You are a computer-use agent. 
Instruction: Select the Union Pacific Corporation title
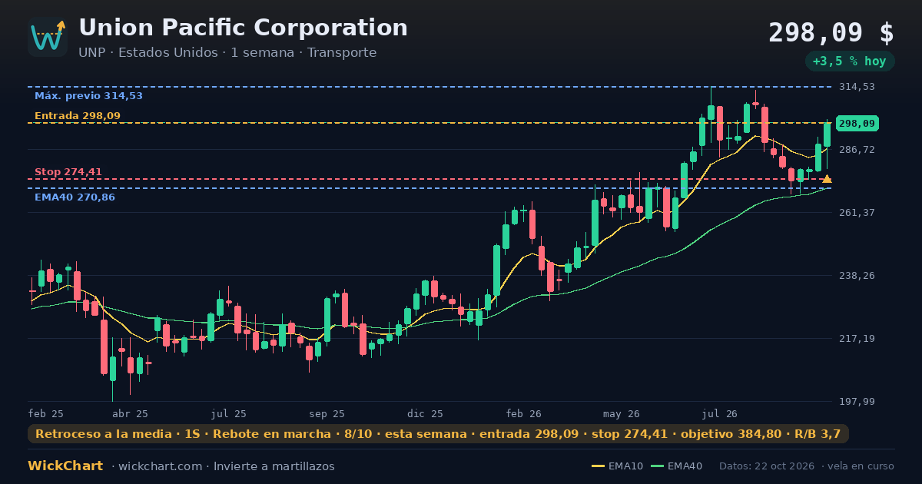coord(243,28)
